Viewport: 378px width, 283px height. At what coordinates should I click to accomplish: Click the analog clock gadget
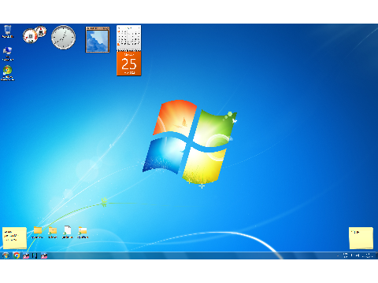[x=63, y=37]
